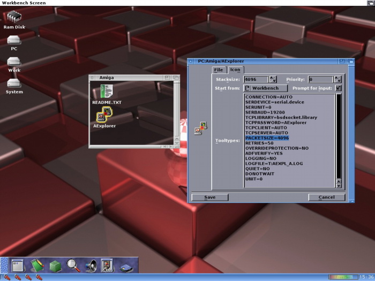Click the green cube icon in dock
The image size is (375, 281).
[x=55, y=265]
